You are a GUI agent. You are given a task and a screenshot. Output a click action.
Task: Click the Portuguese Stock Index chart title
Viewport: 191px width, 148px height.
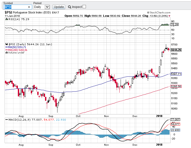click(x=32, y=12)
